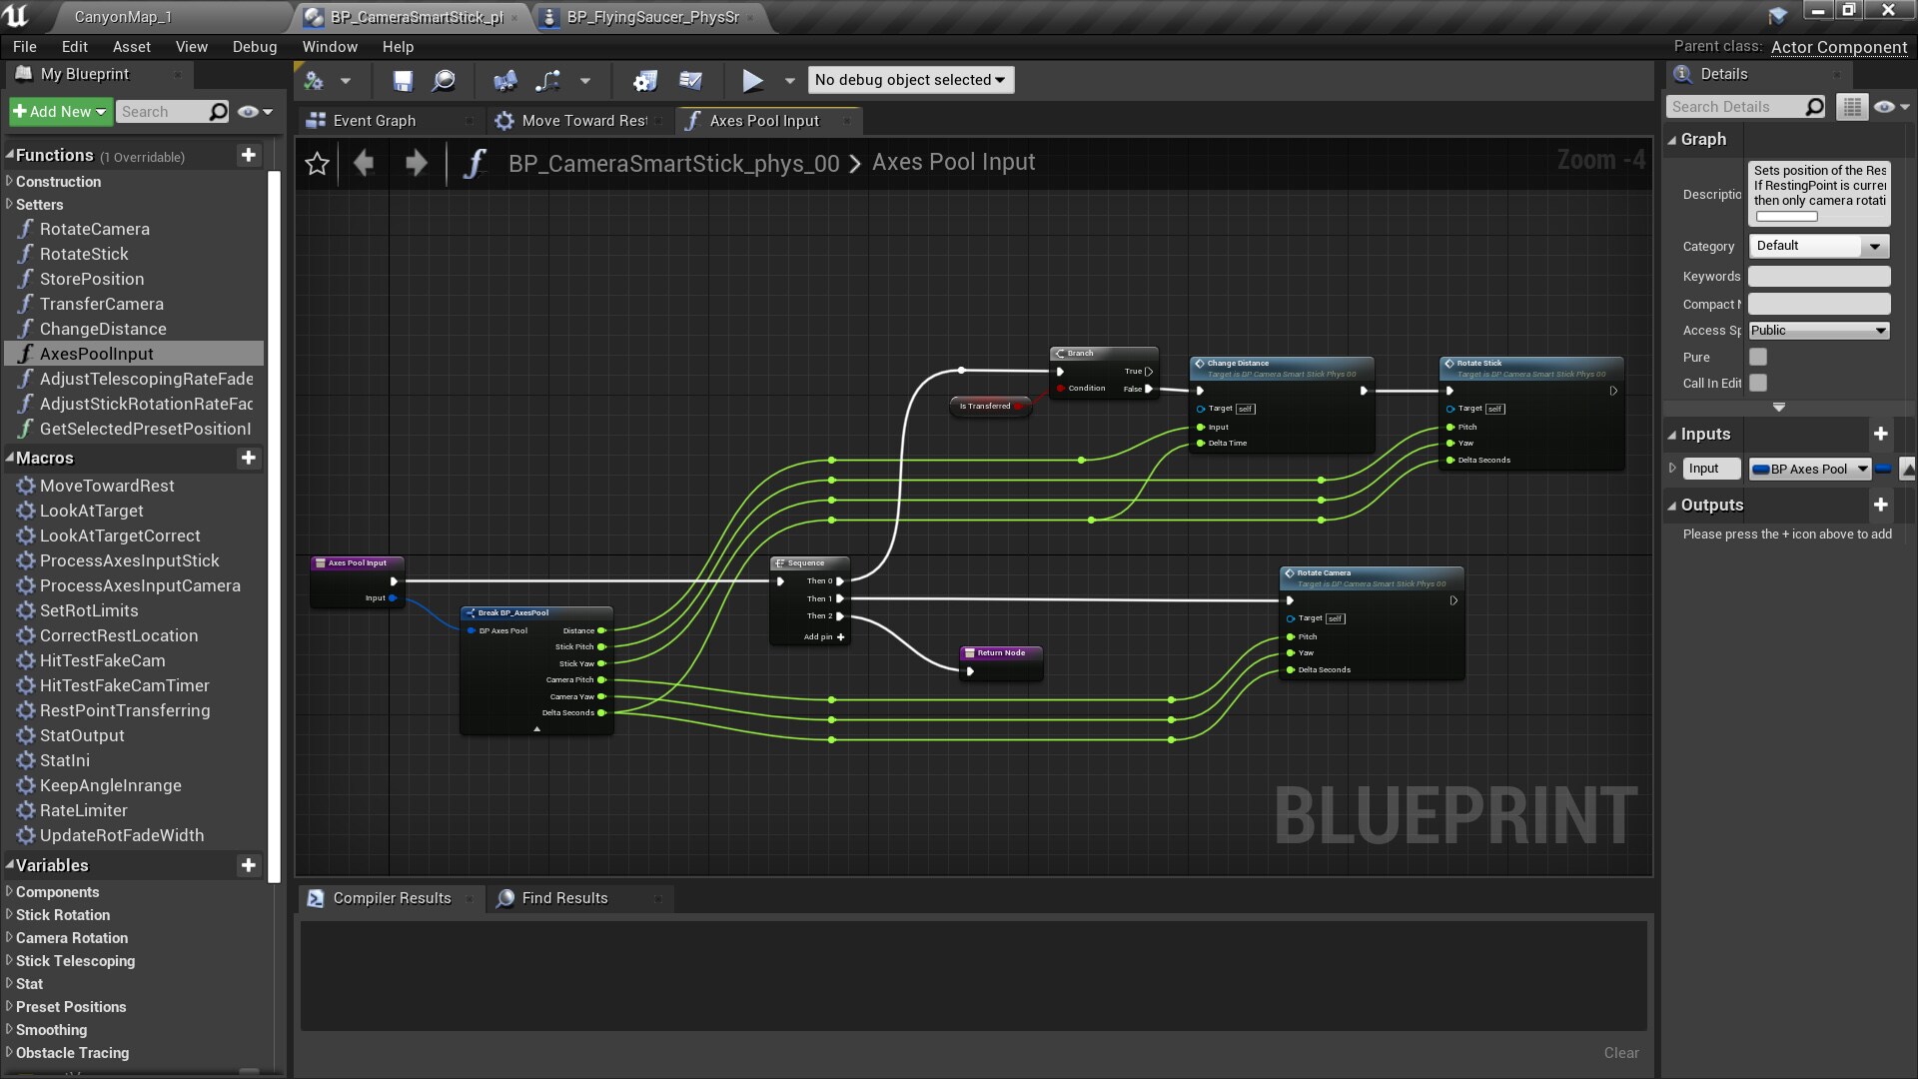This screenshot has width=1918, height=1079.
Task: Change Access Specifier from Public
Action: pyautogui.click(x=1818, y=330)
